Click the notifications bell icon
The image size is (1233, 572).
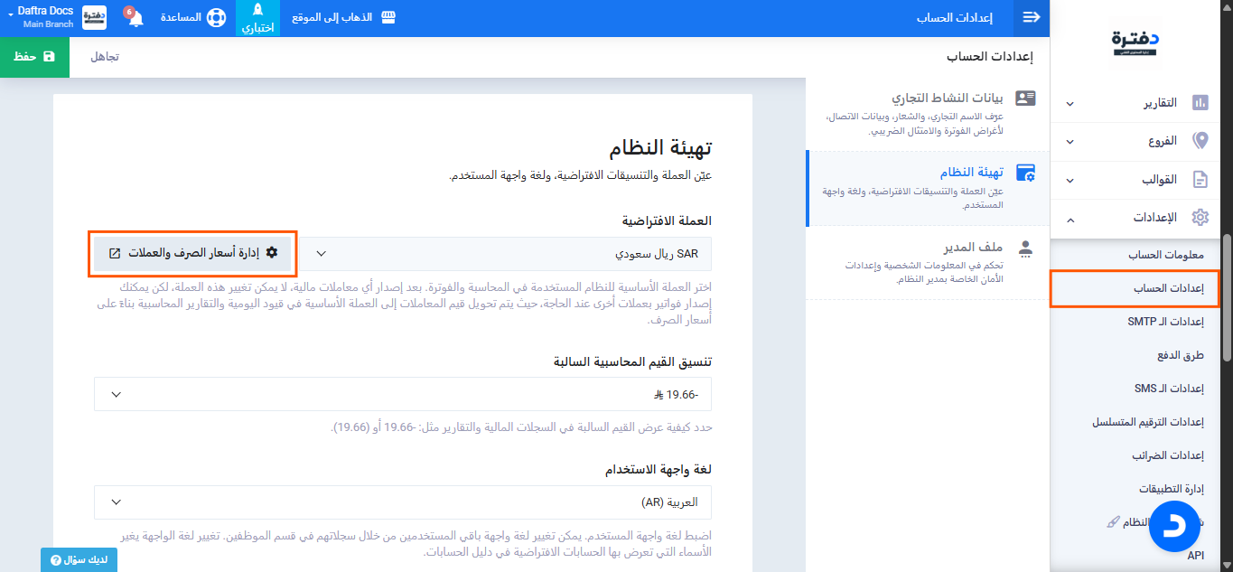tap(135, 19)
